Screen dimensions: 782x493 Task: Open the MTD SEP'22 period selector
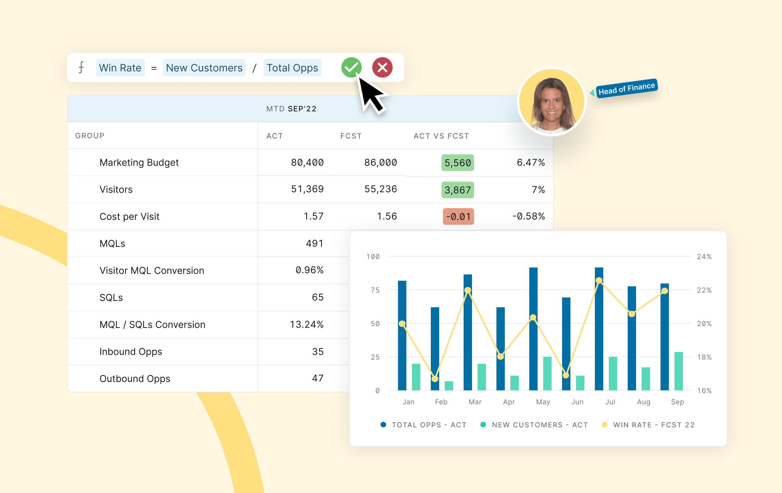pyautogui.click(x=292, y=109)
